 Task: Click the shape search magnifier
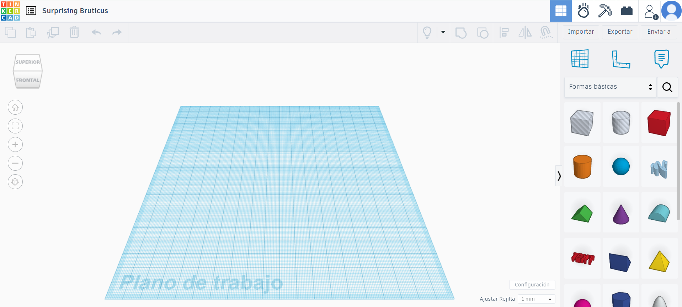[667, 87]
